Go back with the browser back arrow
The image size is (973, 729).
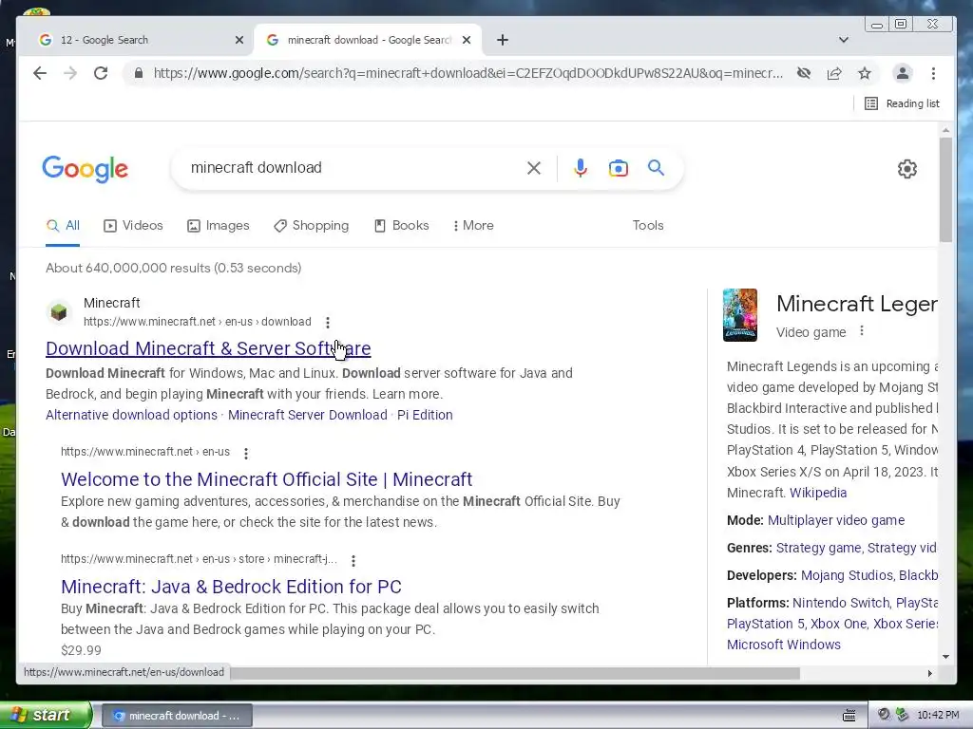40,73
